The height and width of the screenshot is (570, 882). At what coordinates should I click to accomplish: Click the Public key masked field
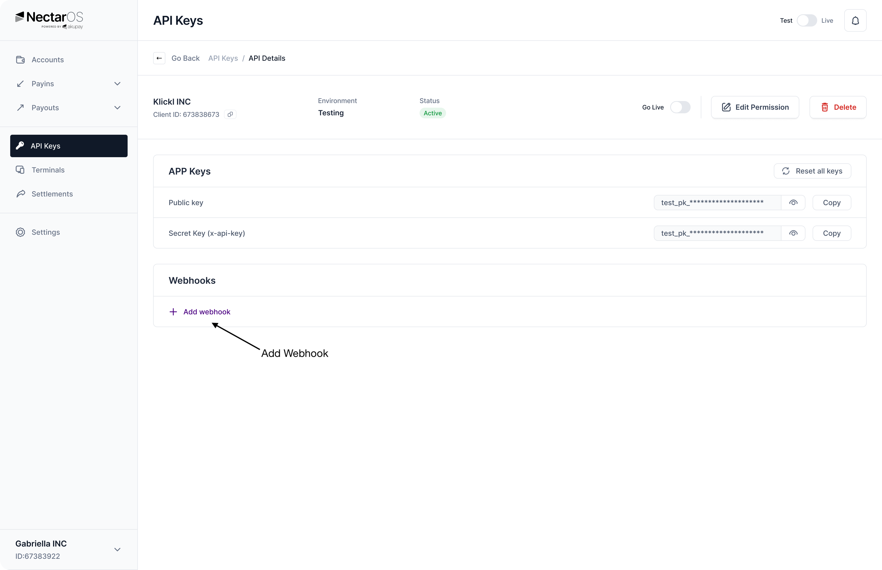coord(717,203)
